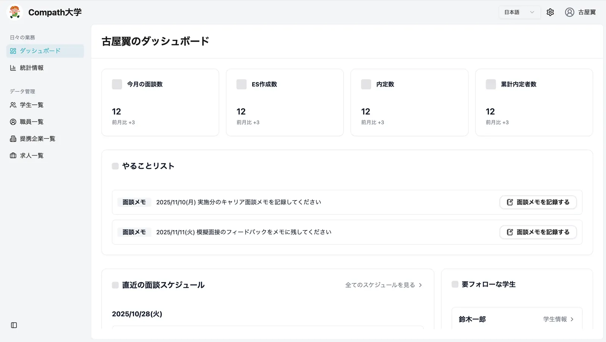
Task: Click the user avatar icon beside 古屋翼
Action: (569, 12)
